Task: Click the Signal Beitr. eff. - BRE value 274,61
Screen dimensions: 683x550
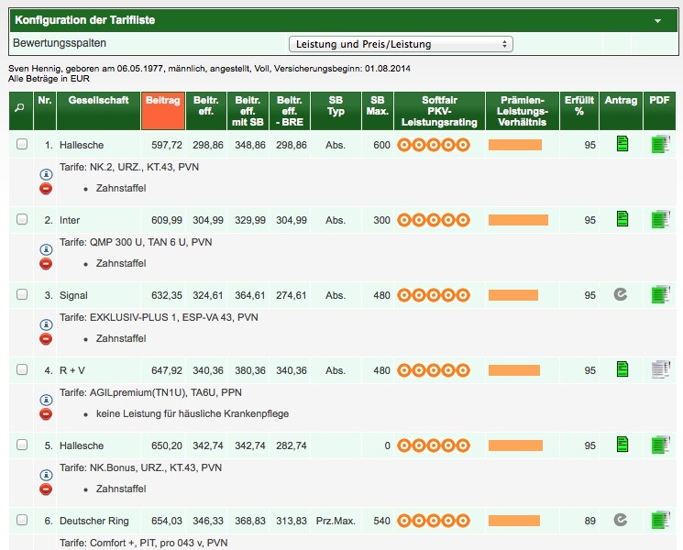Action: point(291,295)
